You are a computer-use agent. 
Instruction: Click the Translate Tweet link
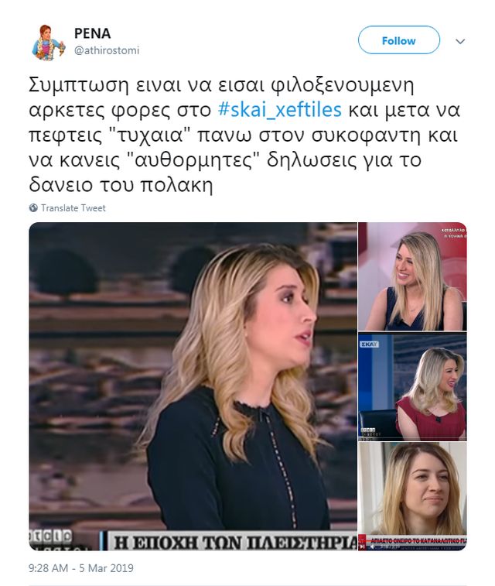(x=73, y=207)
